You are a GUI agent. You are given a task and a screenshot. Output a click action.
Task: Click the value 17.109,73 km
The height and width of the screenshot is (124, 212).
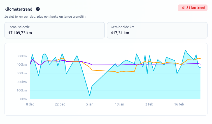click(20, 33)
